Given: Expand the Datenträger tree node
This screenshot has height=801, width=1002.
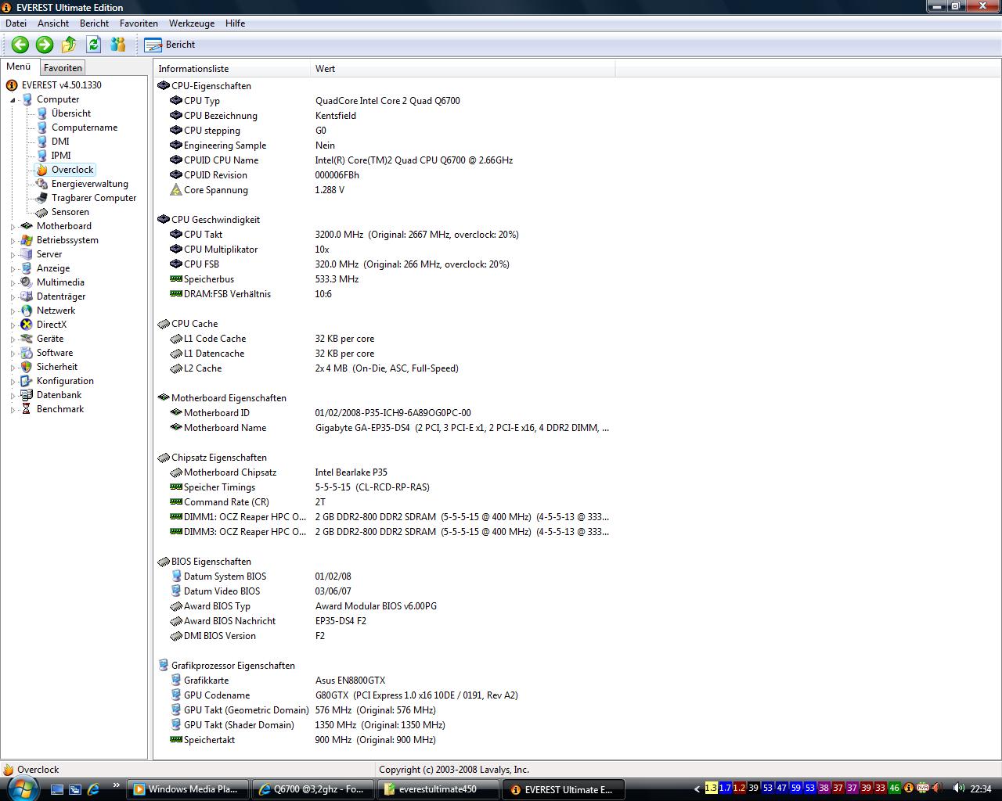Looking at the screenshot, I should [13, 297].
